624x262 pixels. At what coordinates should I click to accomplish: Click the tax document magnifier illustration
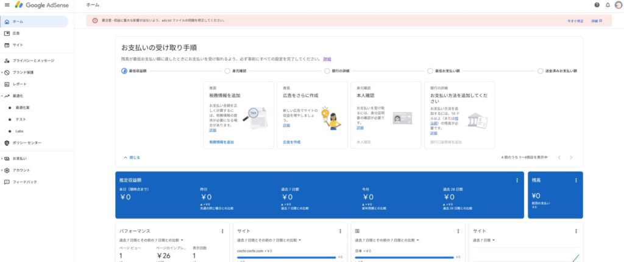(x=255, y=118)
